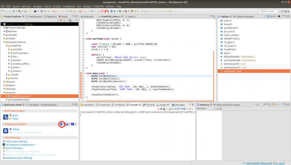Collapse the Miscellaneous section

[3, 138]
